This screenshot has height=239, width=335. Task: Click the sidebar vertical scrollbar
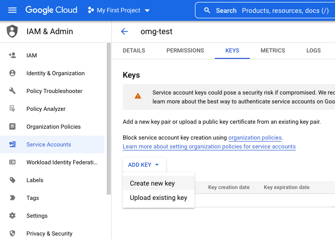pos(109,119)
